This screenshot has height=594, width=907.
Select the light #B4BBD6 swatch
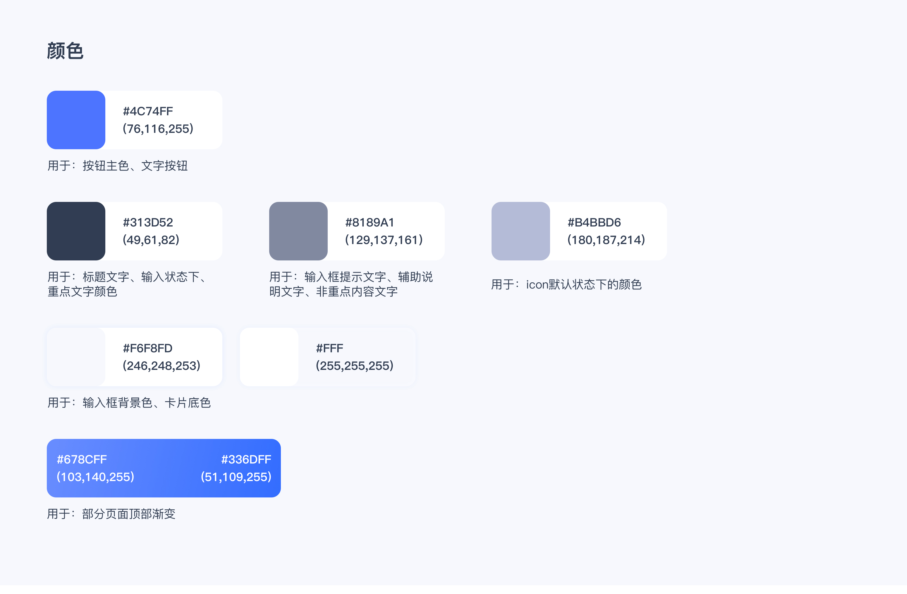click(x=520, y=231)
